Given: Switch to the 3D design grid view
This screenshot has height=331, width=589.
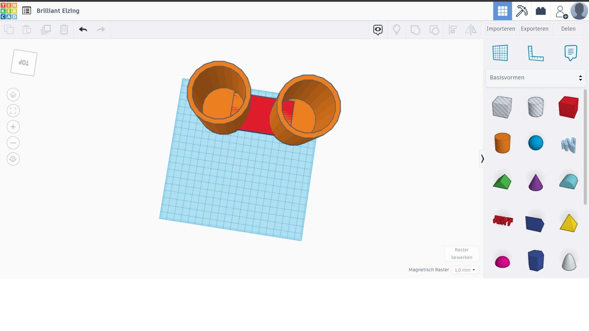Looking at the screenshot, I should click(x=502, y=11).
